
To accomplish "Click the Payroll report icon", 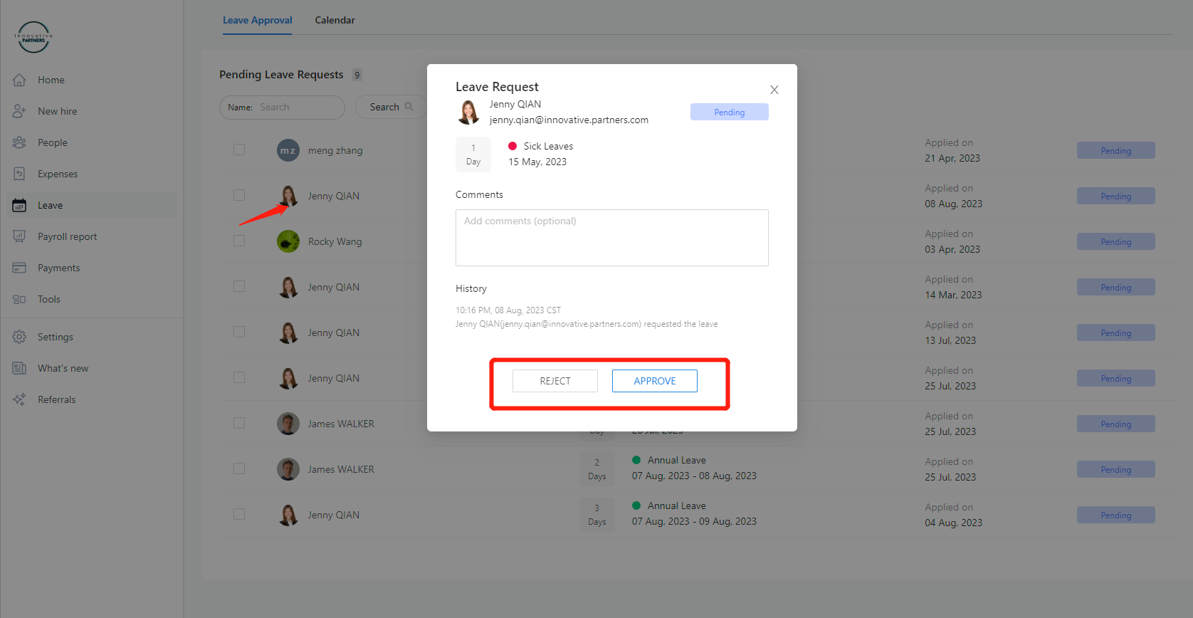I will (x=19, y=236).
